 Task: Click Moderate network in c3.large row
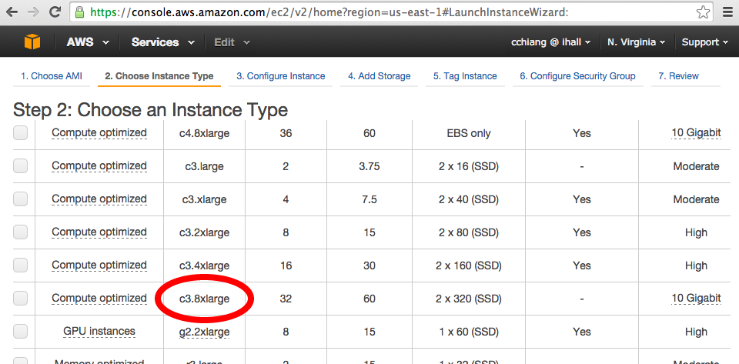696,166
